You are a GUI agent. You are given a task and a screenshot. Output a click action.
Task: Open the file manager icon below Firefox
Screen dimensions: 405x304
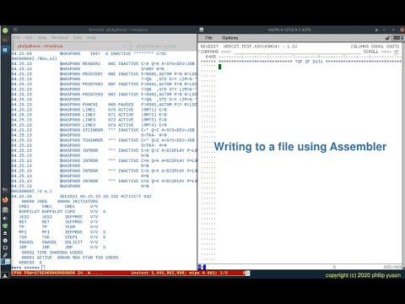pos(5,209)
